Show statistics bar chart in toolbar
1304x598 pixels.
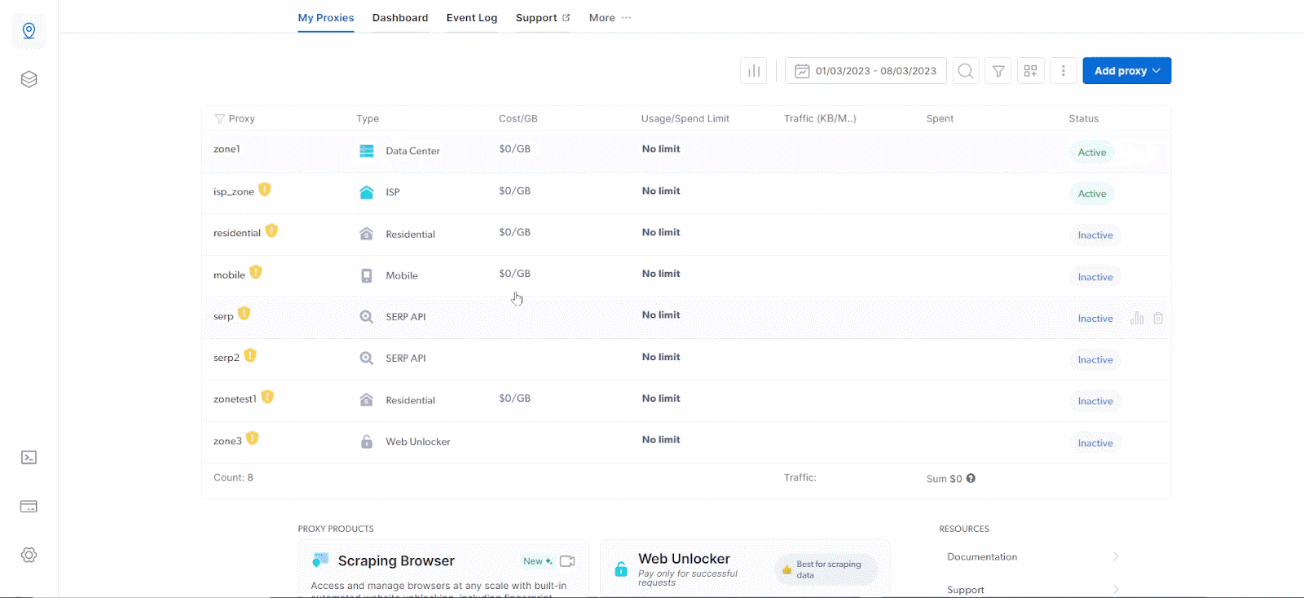754,71
